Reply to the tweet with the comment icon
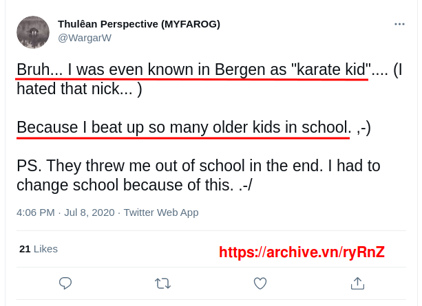The height and width of the screenshot is (306, 422). coord(65,283)
